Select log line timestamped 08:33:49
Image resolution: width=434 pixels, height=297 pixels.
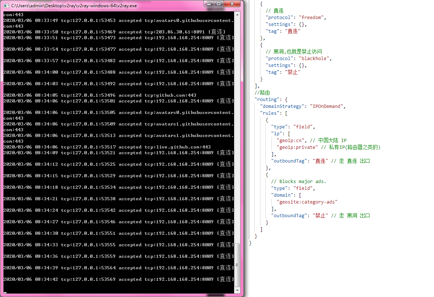pyautogui.click(x=118, y=23)
